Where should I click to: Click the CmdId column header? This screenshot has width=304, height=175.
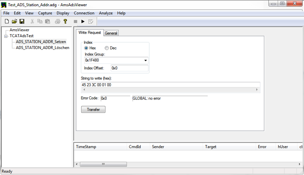coord(138,147)
